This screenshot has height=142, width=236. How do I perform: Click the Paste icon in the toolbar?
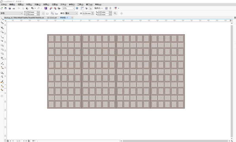coord(27,8)
